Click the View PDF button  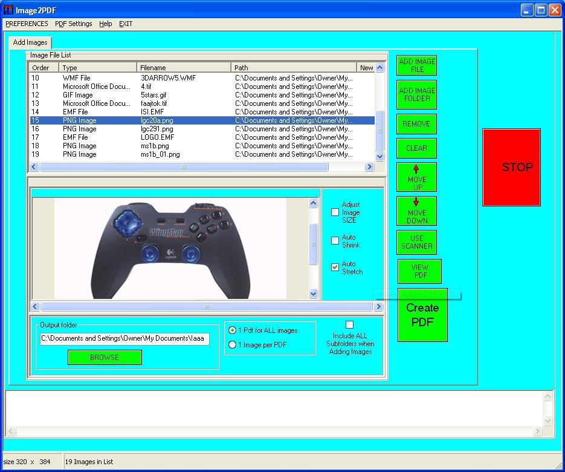(x=419, y=271)
